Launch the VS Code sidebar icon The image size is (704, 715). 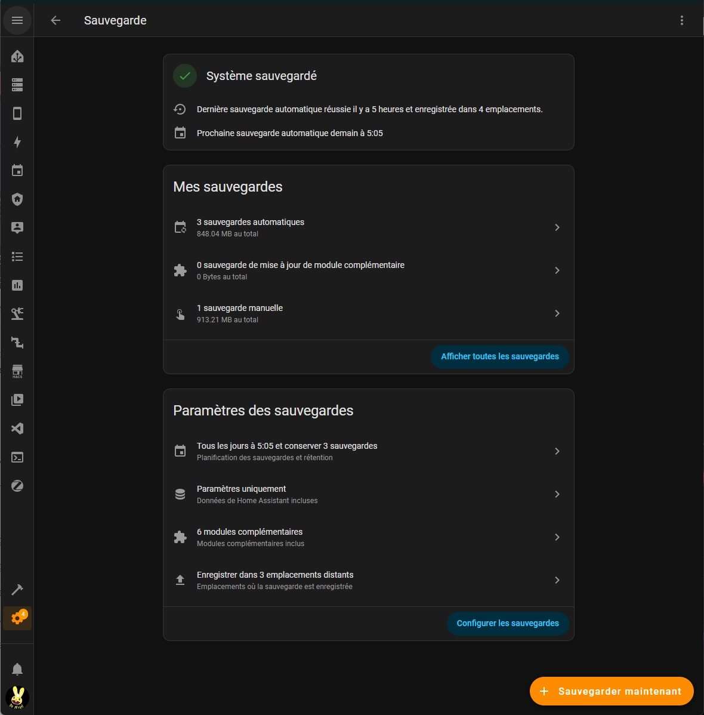(17, 429)
